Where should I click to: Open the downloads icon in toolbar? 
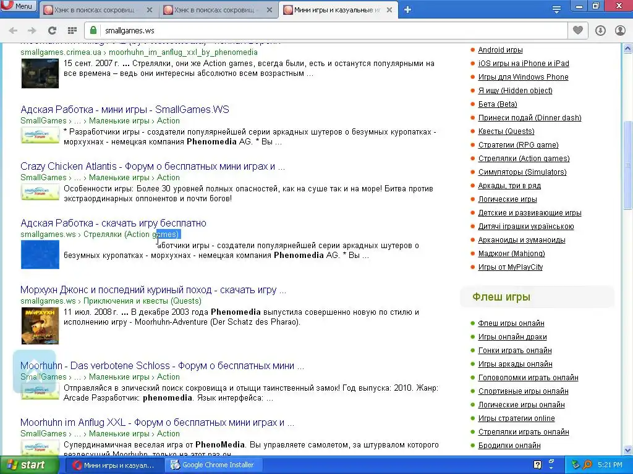pos(600,31)
